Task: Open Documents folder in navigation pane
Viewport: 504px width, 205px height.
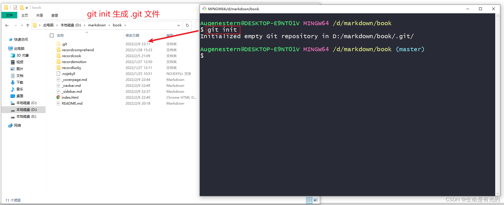Action: point(17,76)
